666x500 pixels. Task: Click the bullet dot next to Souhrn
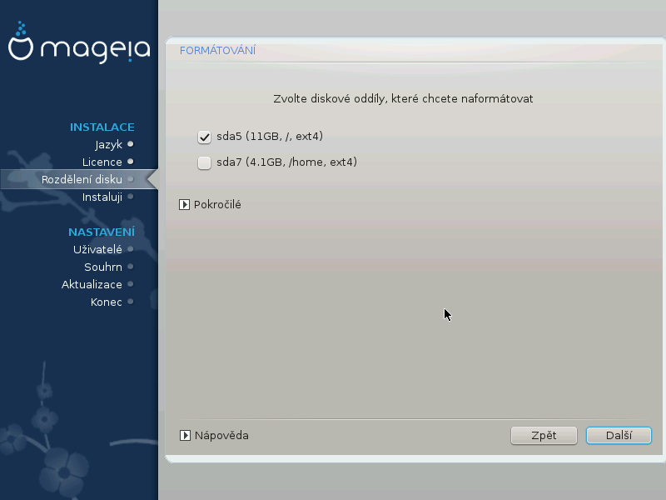pos(131,267)
